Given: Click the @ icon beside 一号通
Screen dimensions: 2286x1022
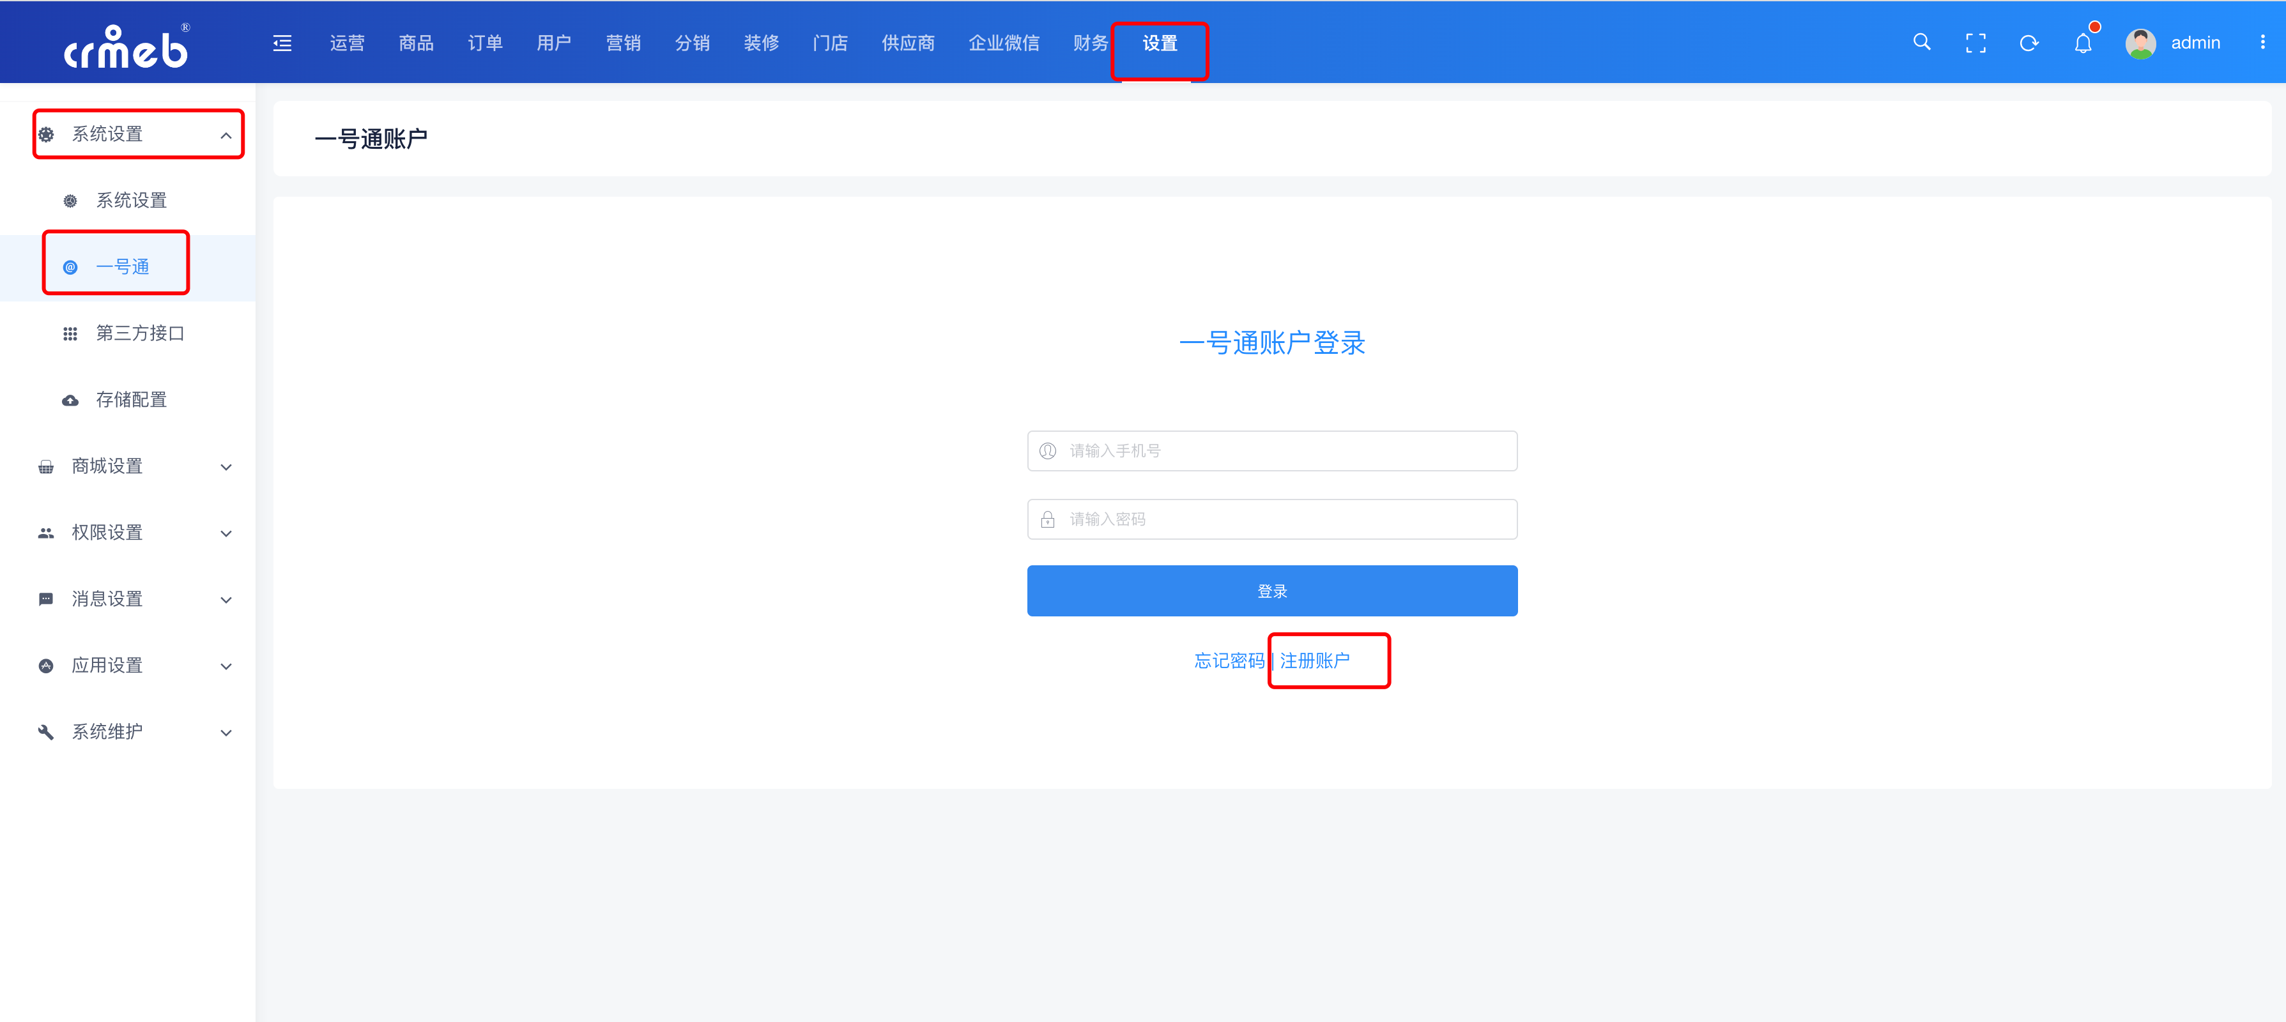Looking at the screenshot, I should tap(70, 268).
